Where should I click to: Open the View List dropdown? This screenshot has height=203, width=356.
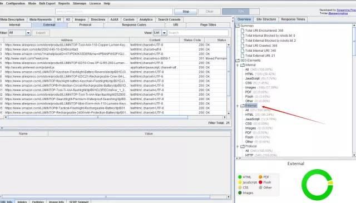click(164, 33)
